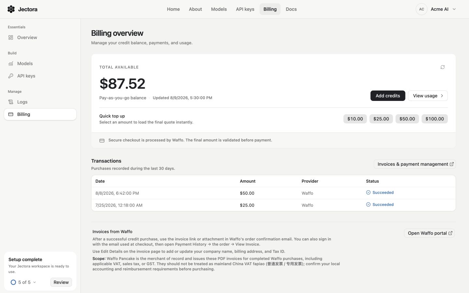Click the Overview grid icon in sidebar
The width and height of the screenshot is (469, 293).
point(11,37)
